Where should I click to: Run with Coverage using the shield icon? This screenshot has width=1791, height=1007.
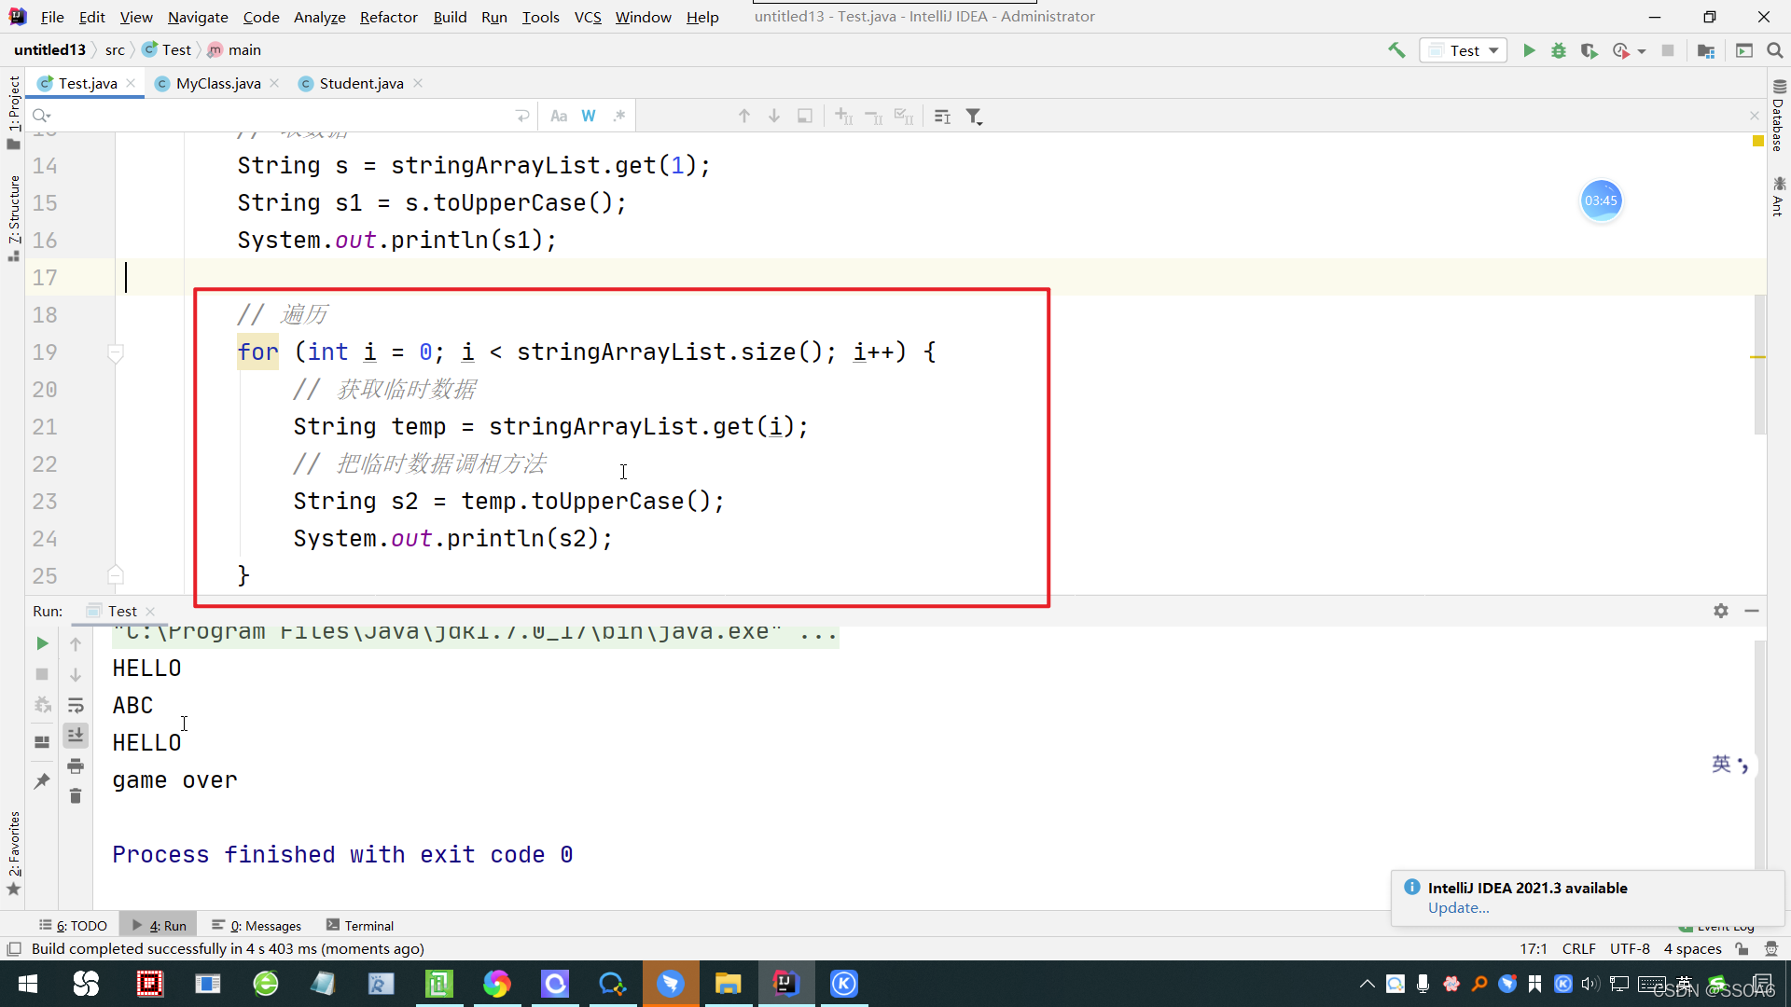pos(1589,50)
